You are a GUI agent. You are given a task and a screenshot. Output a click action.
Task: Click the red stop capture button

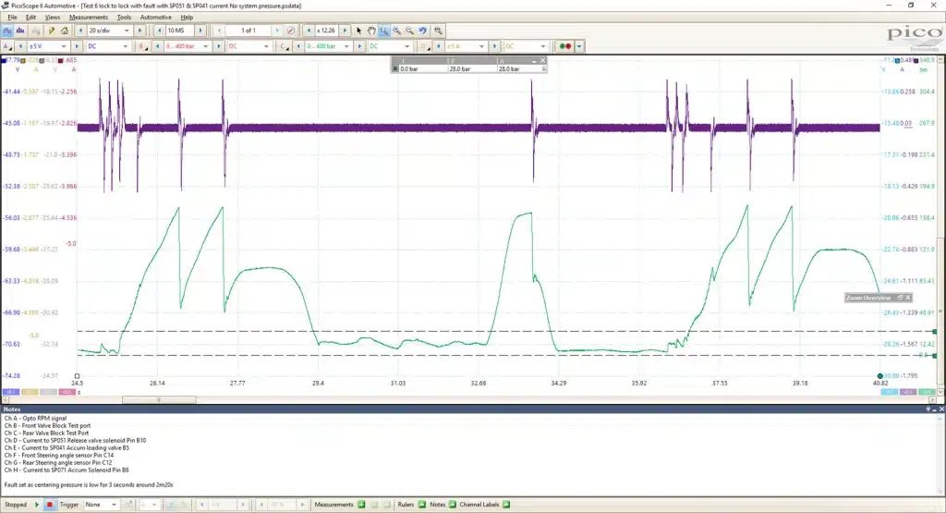pos(50,505)
